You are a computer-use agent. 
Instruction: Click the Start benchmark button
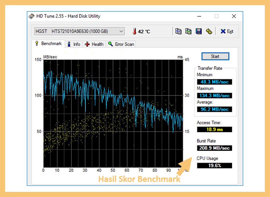point(215,56)
